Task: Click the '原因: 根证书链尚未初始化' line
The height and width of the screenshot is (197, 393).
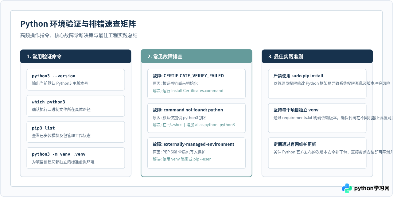Action: [175, 83]
